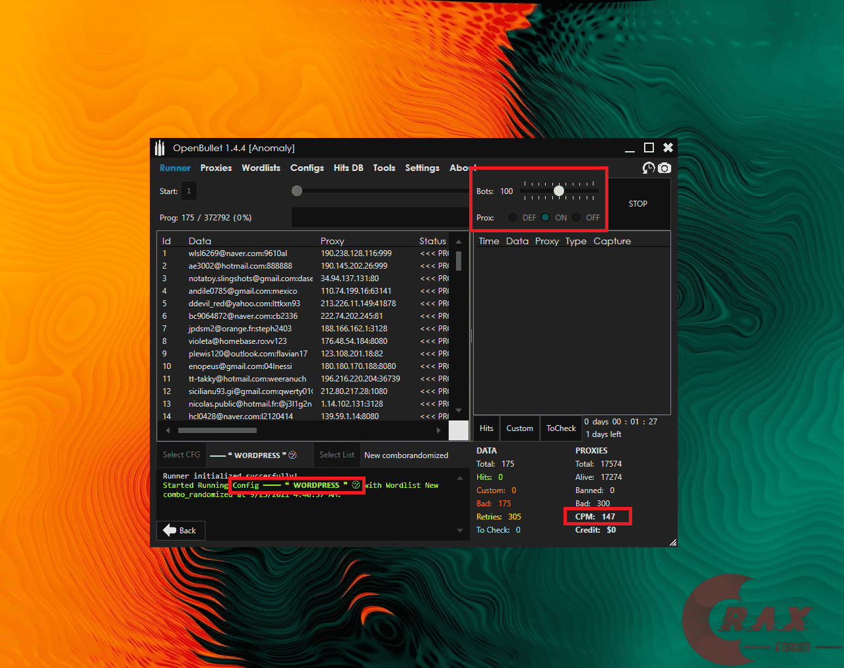This screenshot has width=844, height=668.
Task: Switch to the Hits tab
Action: 486,428
